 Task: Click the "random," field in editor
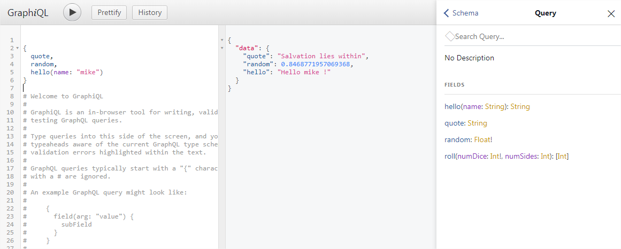click(43, 64)
